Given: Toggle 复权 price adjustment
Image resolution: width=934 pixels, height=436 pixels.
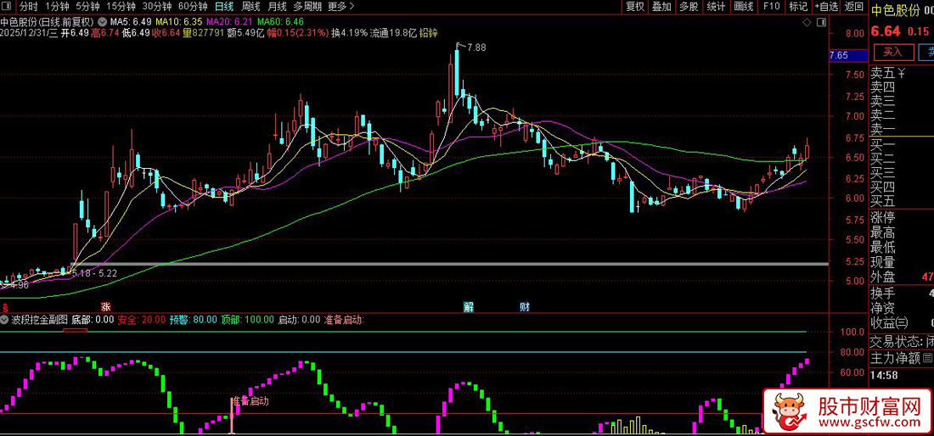Looking at the screenshot, I should (x=635, y=7).
